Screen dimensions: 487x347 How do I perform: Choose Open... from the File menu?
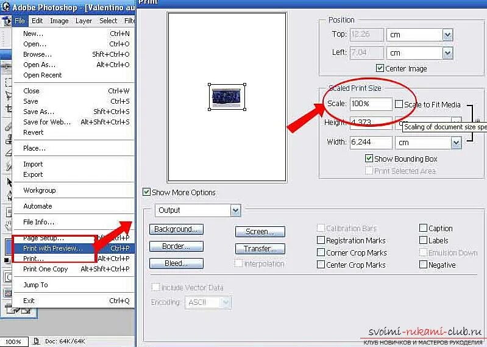click(74, 44)
